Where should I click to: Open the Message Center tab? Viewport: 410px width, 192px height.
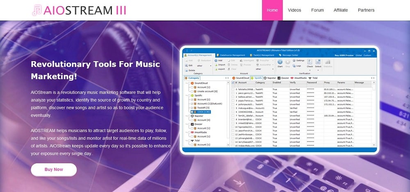tap(288, 55)
